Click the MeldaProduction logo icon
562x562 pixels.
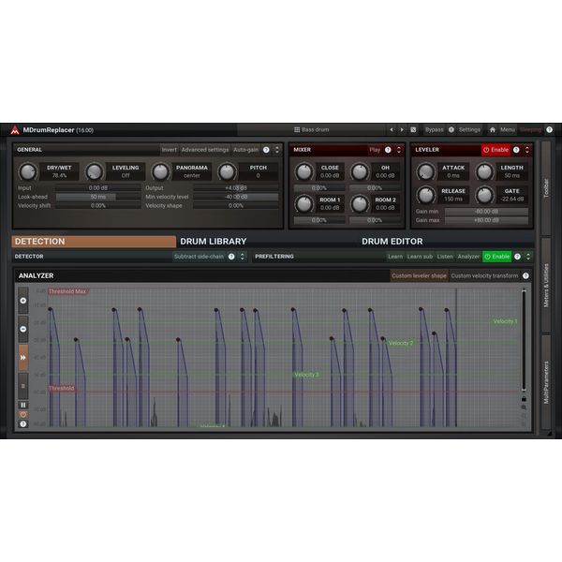pyautogui.click(x=15, y=130)
